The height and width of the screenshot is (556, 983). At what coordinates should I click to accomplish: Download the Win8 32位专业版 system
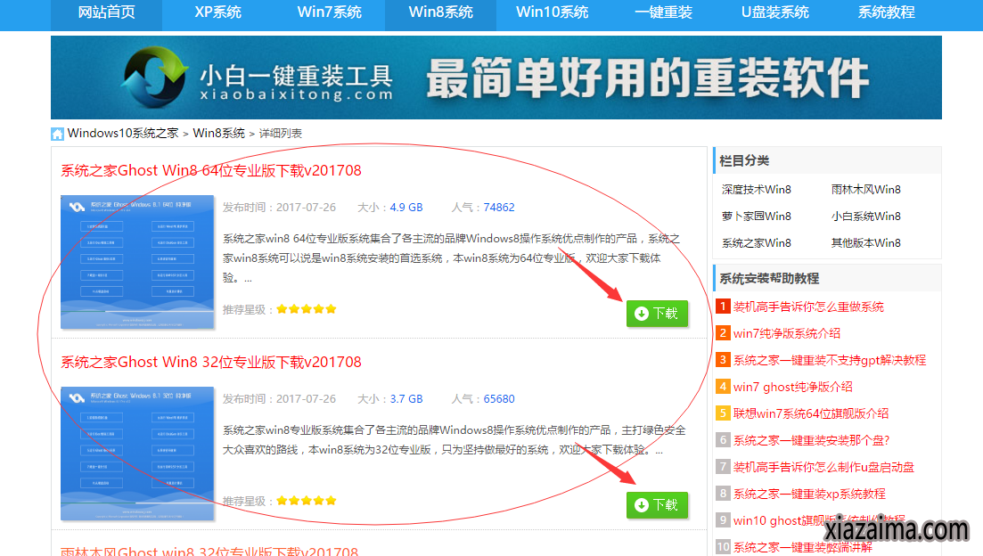pos(657,505)
